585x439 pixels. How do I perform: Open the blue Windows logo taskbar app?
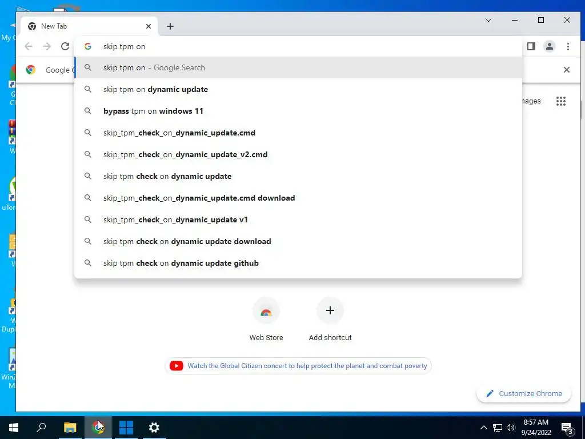click(x=126, y=428)
